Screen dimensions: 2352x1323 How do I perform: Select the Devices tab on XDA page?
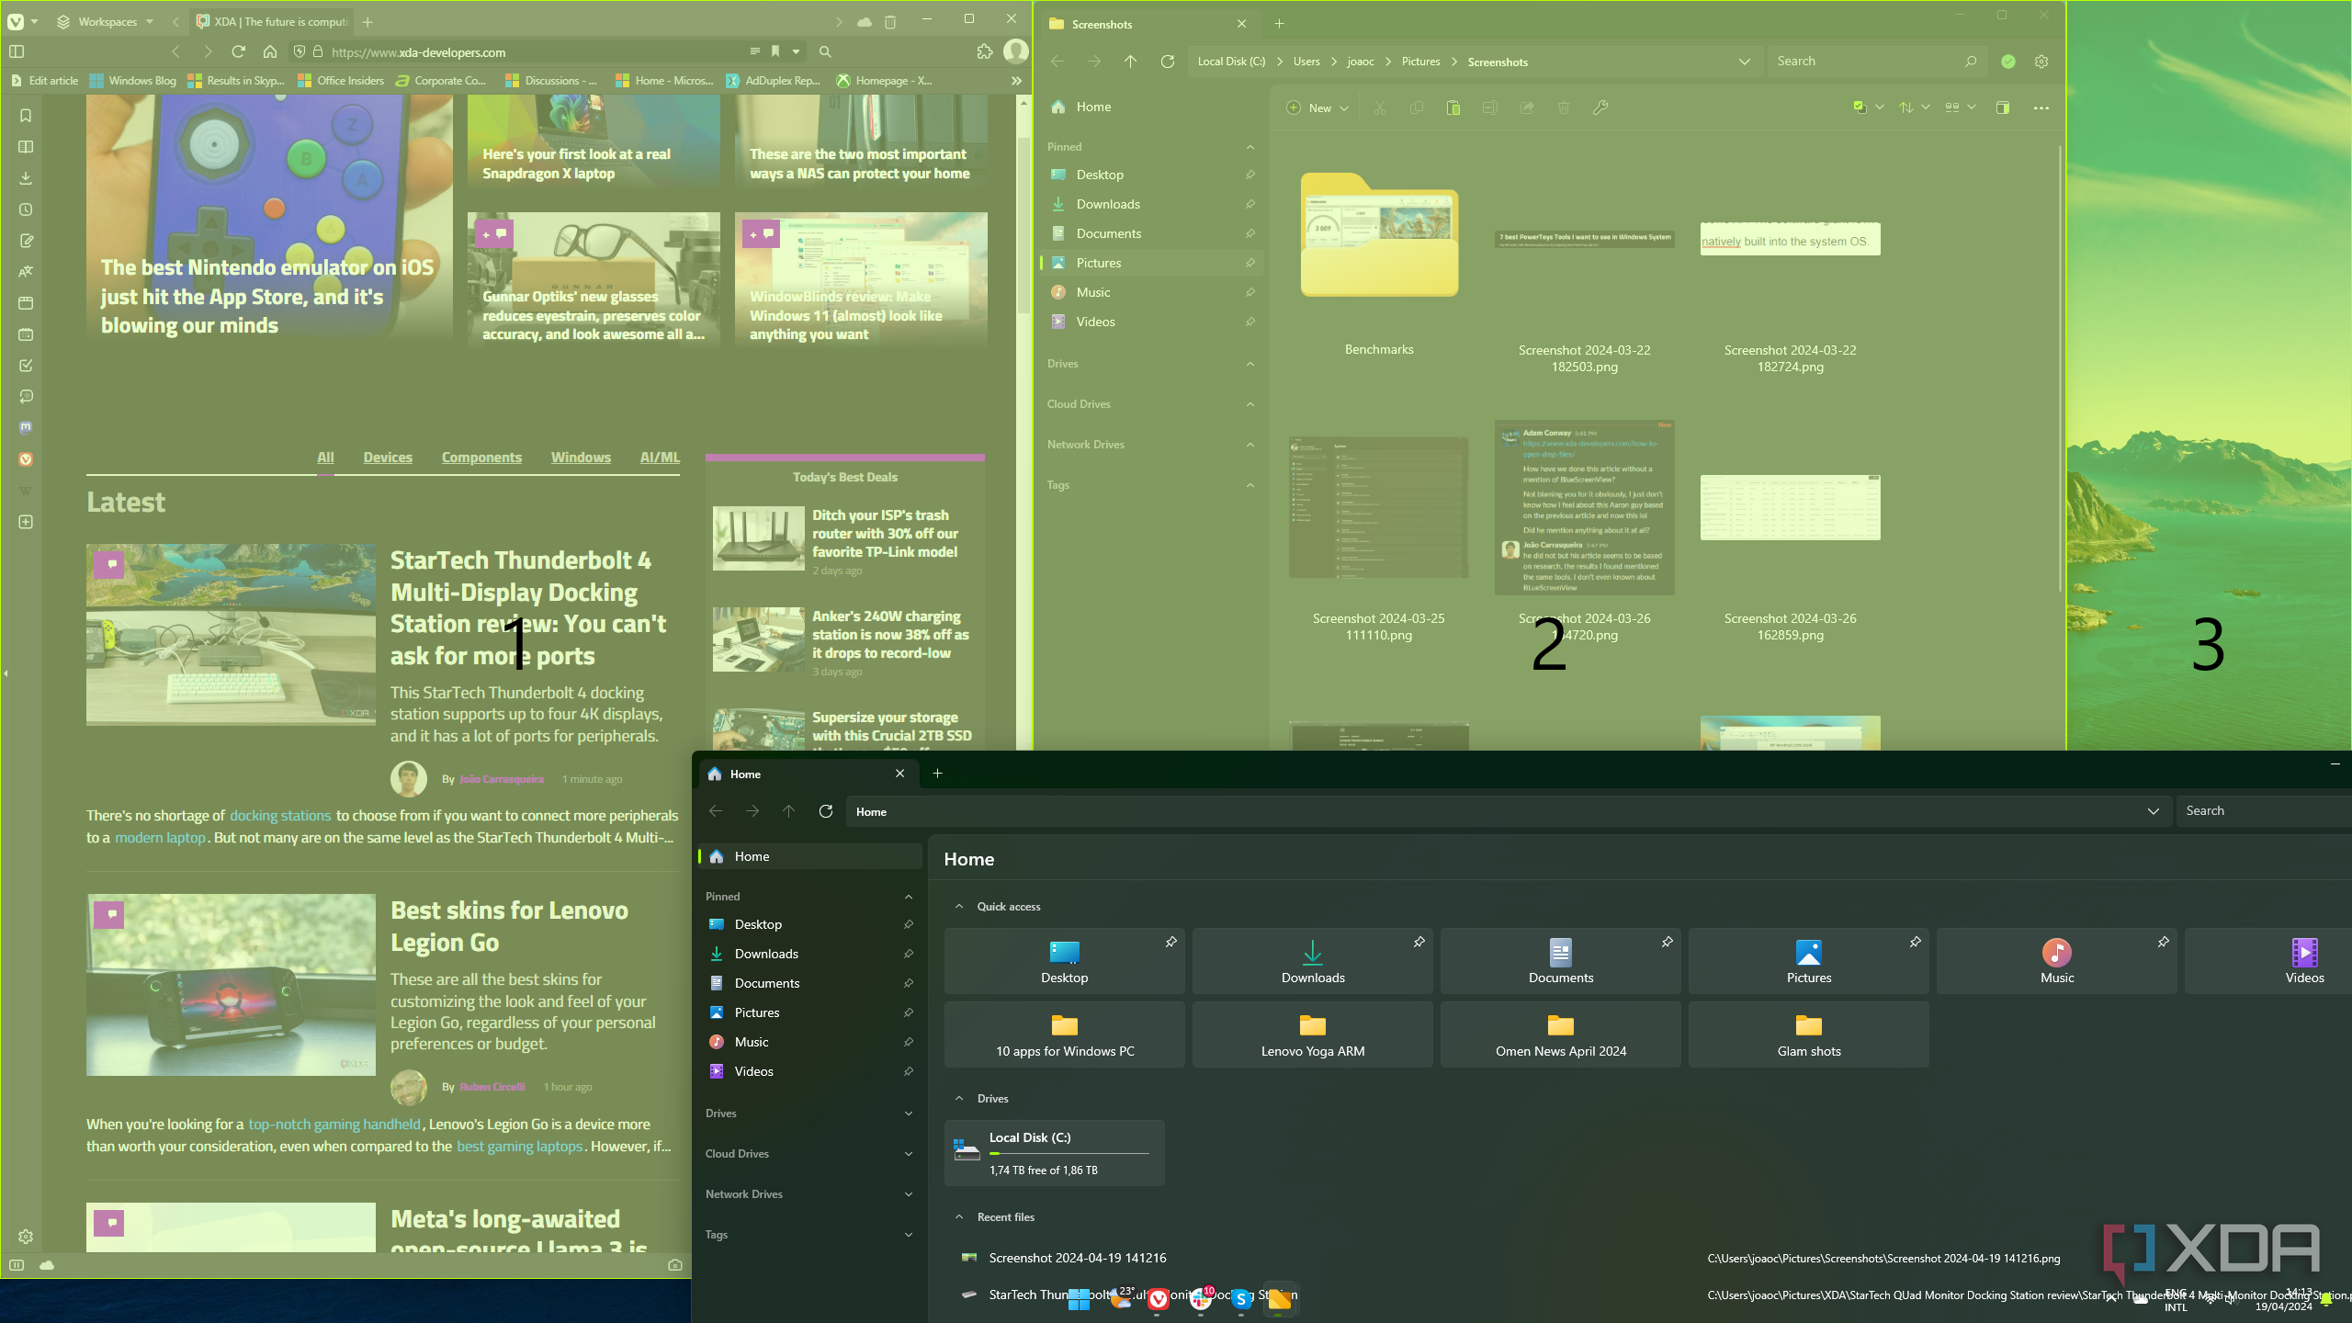pyautogui.click(x=388, y=458)
